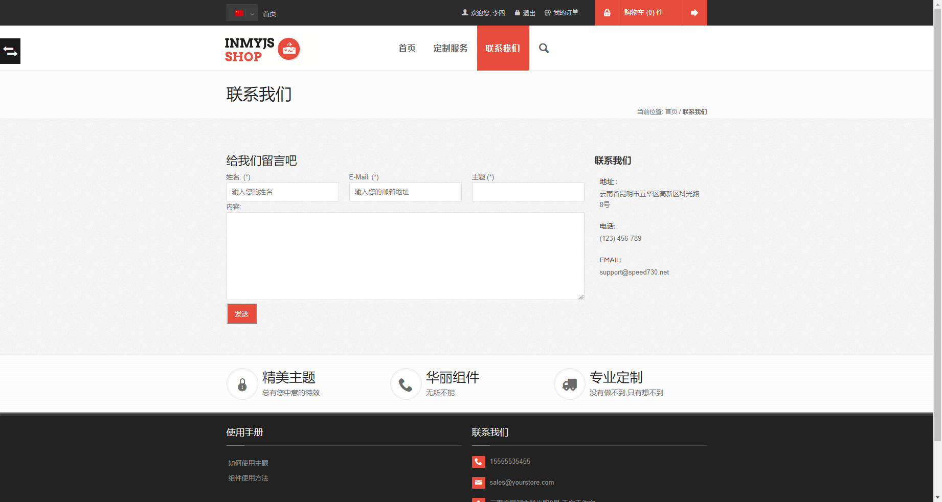Toggle the side panel switch arrows icon
The image size is (942, 502).
click(x=10, y=51)
